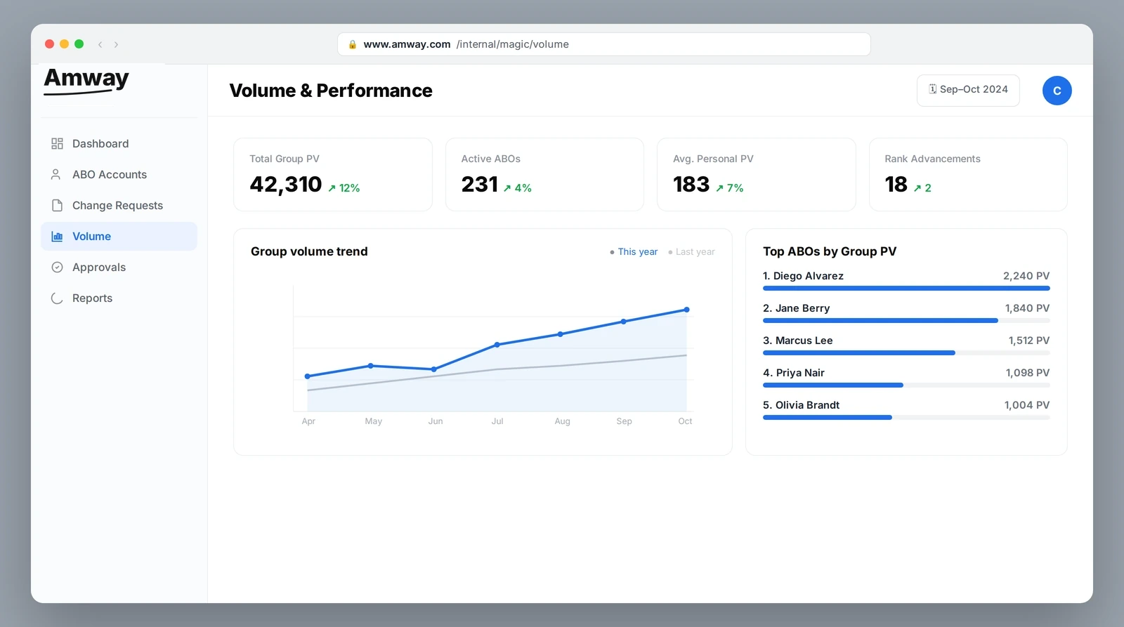Open the Dashboard menu item
Screen dimensions: 1124x627
(x=119, y=144)
